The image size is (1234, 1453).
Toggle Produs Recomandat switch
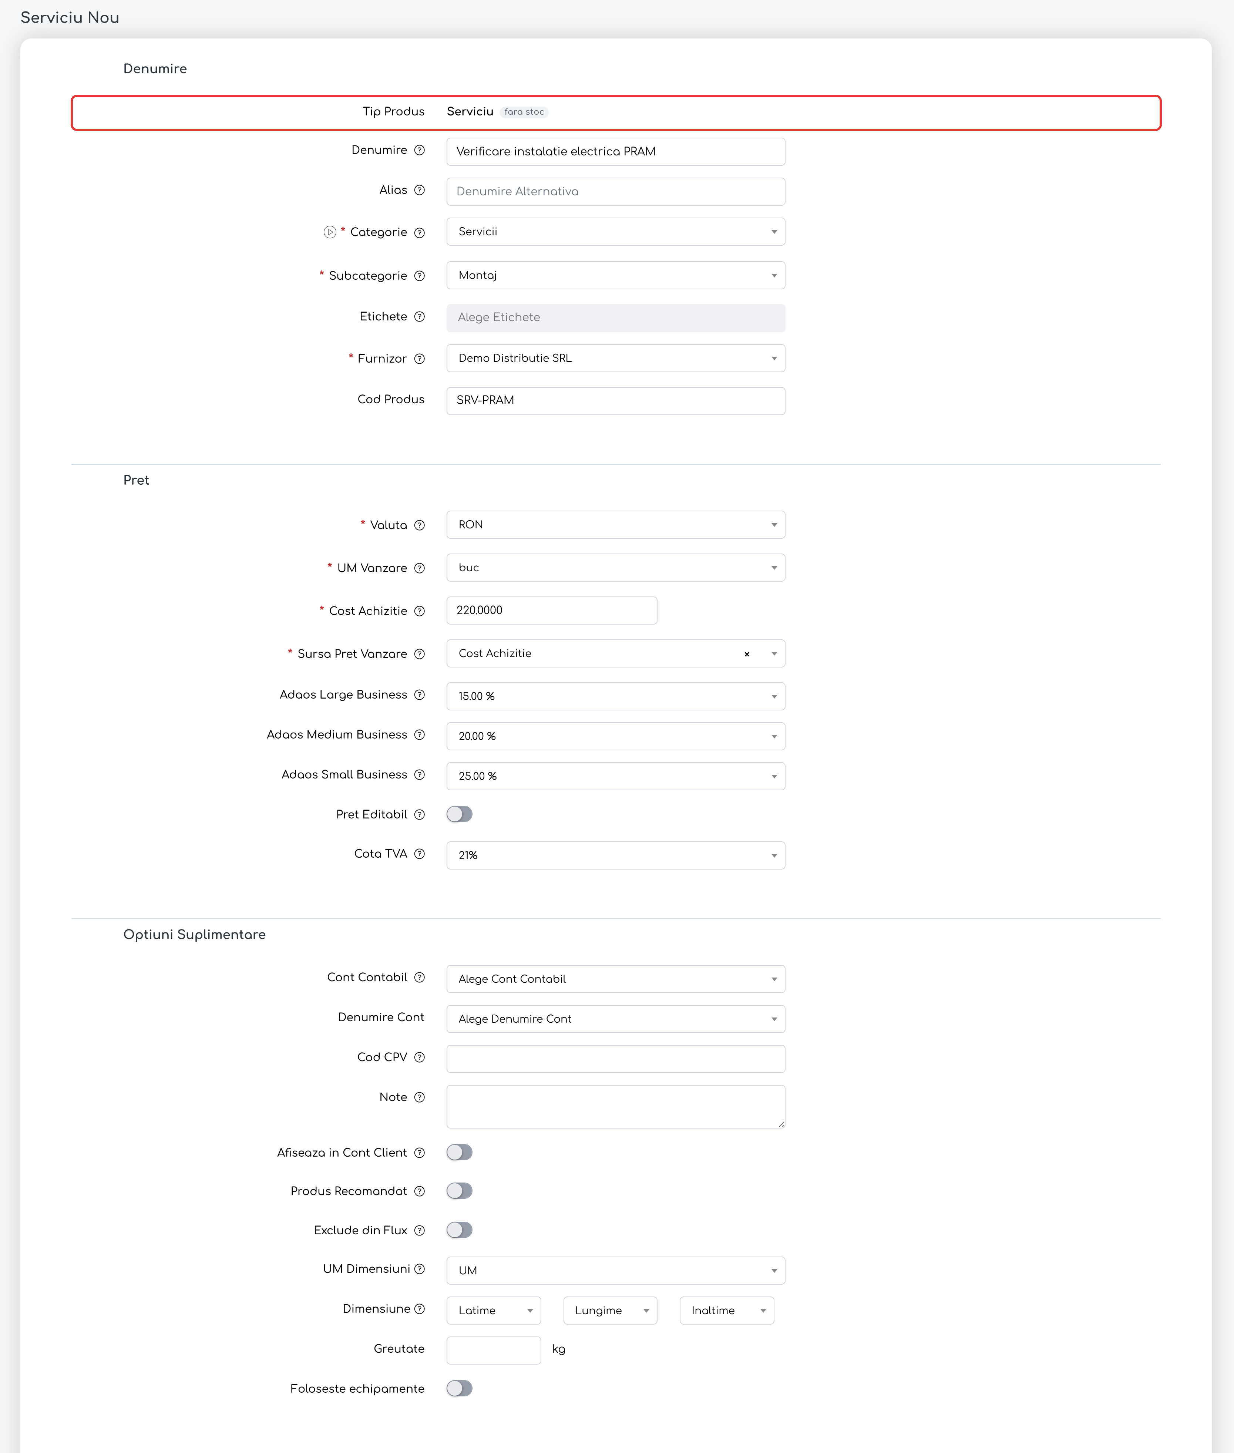pos(460,1190)
